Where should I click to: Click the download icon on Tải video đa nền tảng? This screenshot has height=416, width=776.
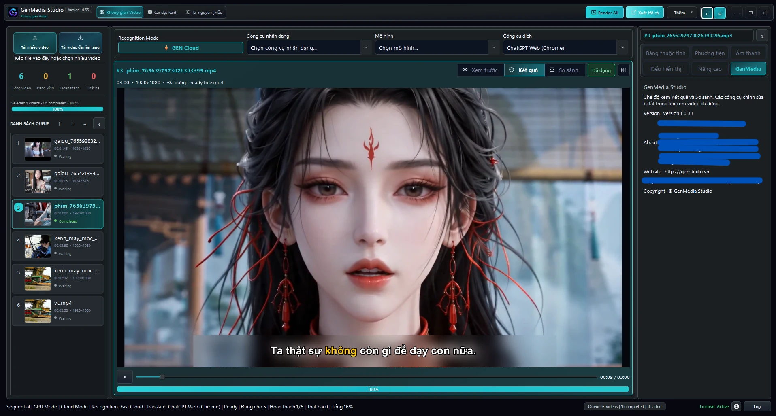pos(80,38)
